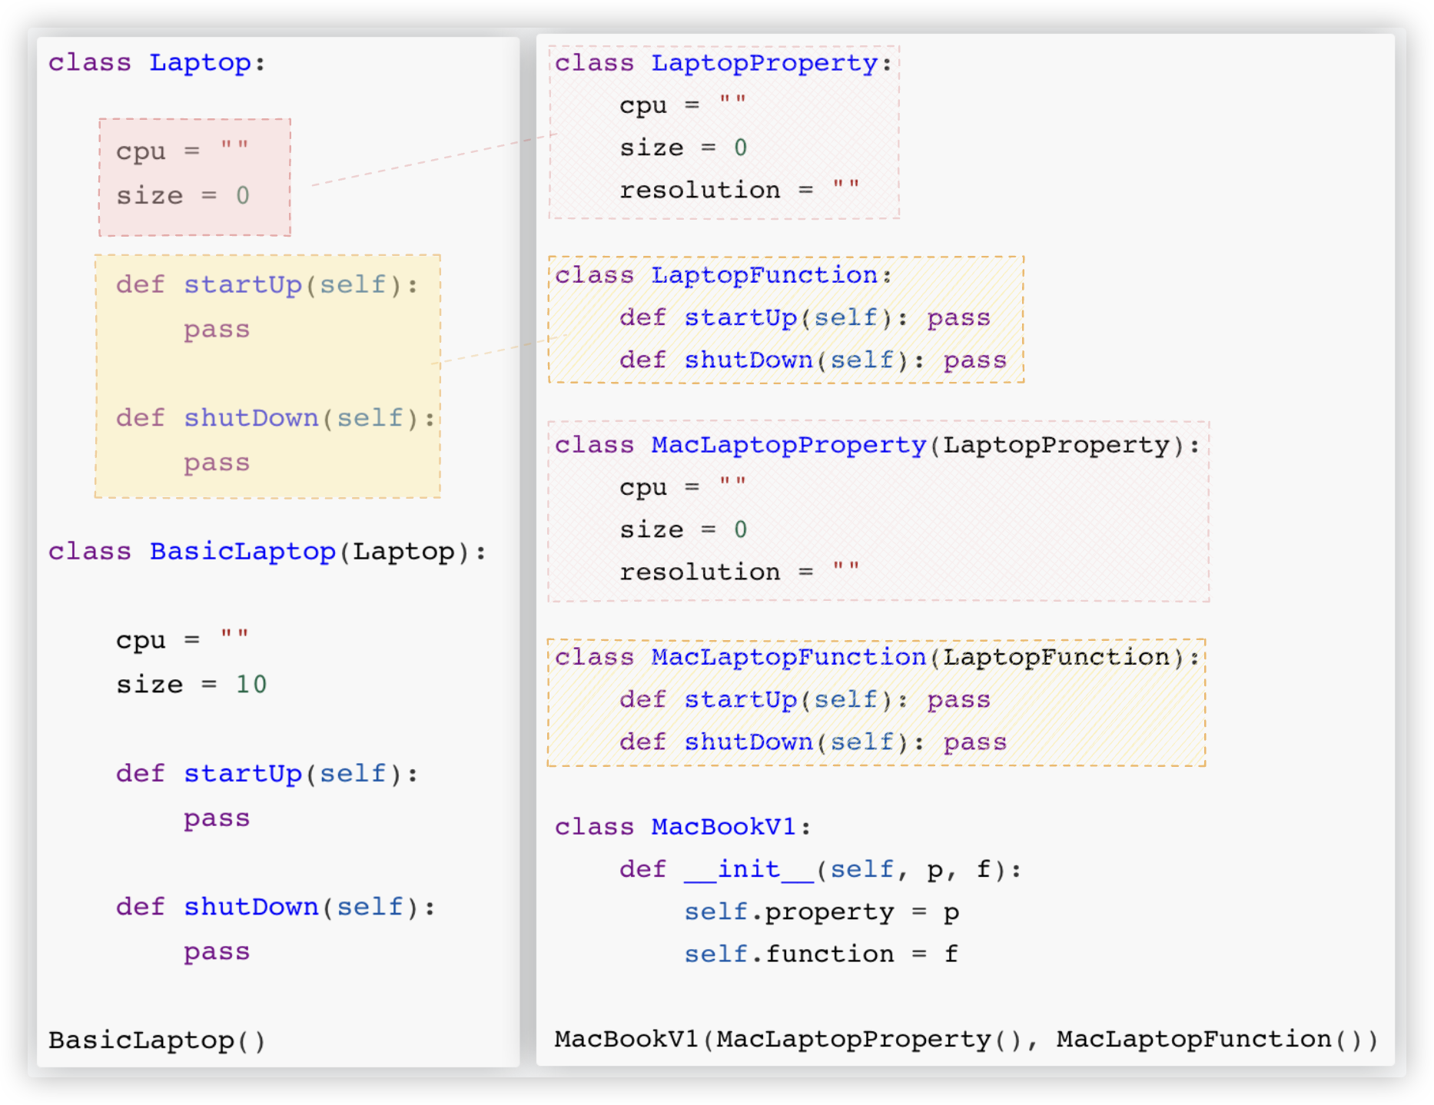Click the __init__ method name
Viewport: 1434px width, 1105px height.
749,869
